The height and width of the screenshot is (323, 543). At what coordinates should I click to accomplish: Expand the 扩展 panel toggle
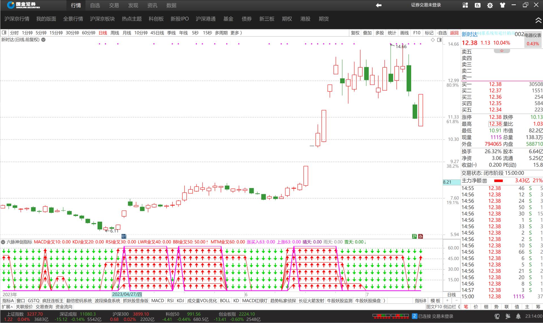(x=7, y=307)
